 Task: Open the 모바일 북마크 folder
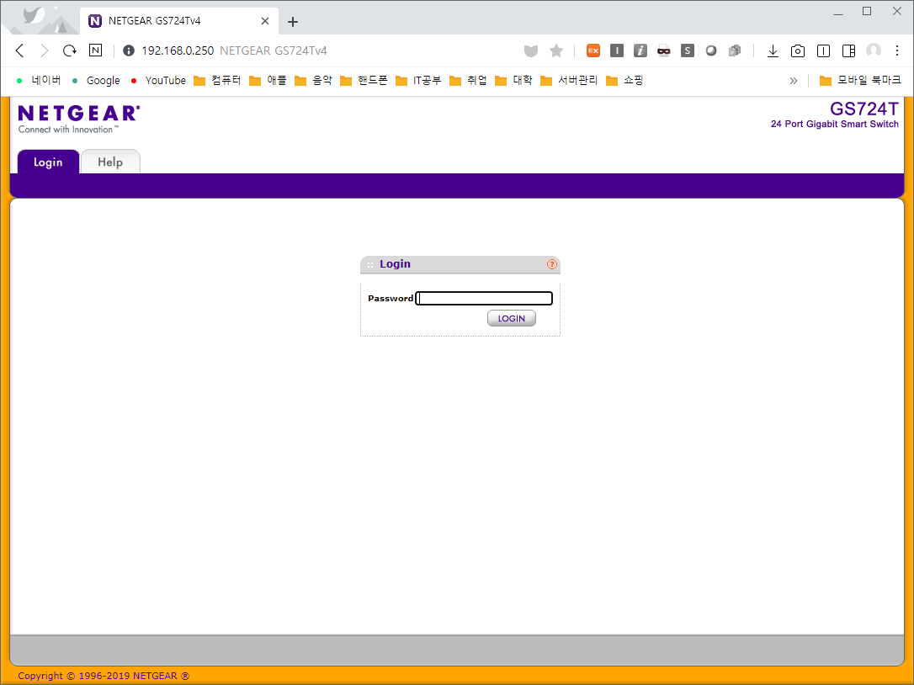pos(860,81)
